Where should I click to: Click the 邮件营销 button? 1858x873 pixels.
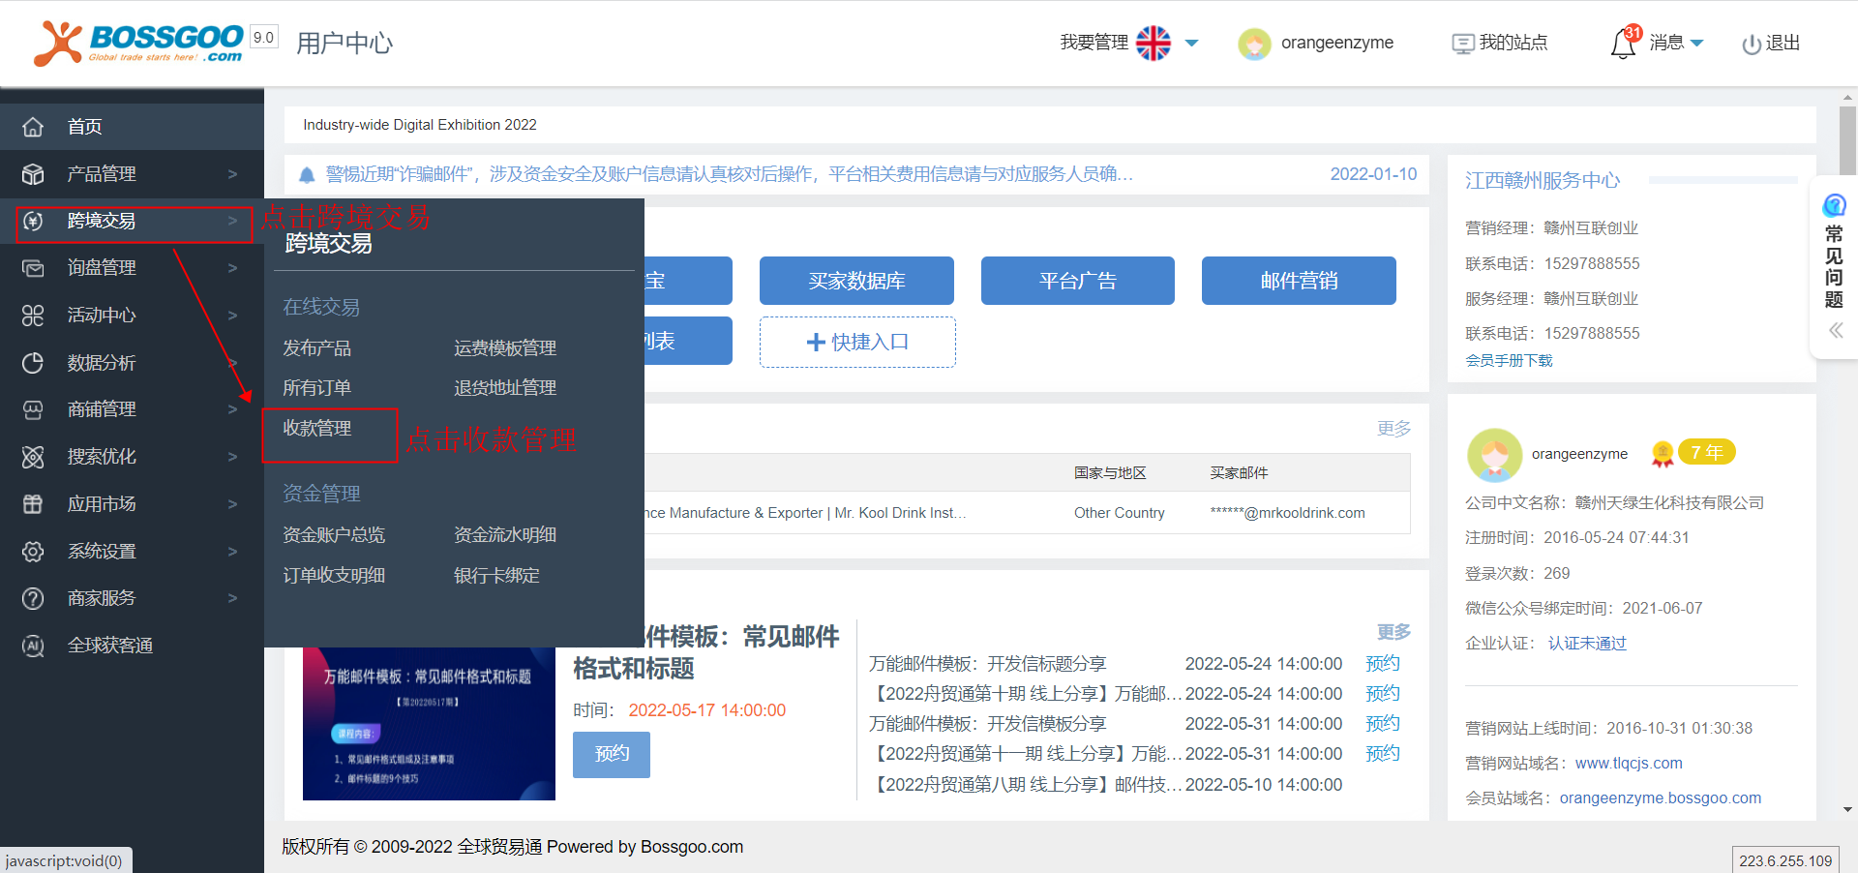point(1299,281)
